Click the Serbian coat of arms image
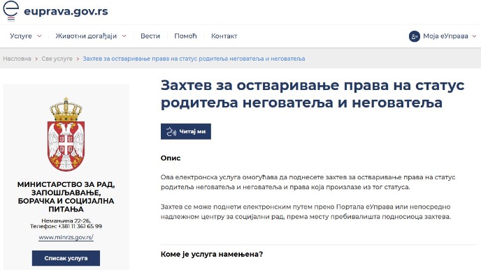This screenshot has width=481, height=270. 66,134
